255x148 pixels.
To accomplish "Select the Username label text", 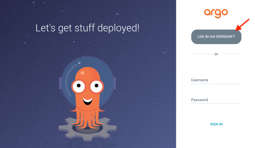I will [x=200, y=80].
